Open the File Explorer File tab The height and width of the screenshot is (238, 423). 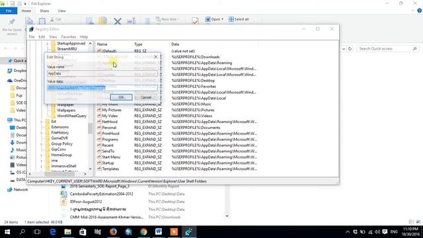pos(9,11)
